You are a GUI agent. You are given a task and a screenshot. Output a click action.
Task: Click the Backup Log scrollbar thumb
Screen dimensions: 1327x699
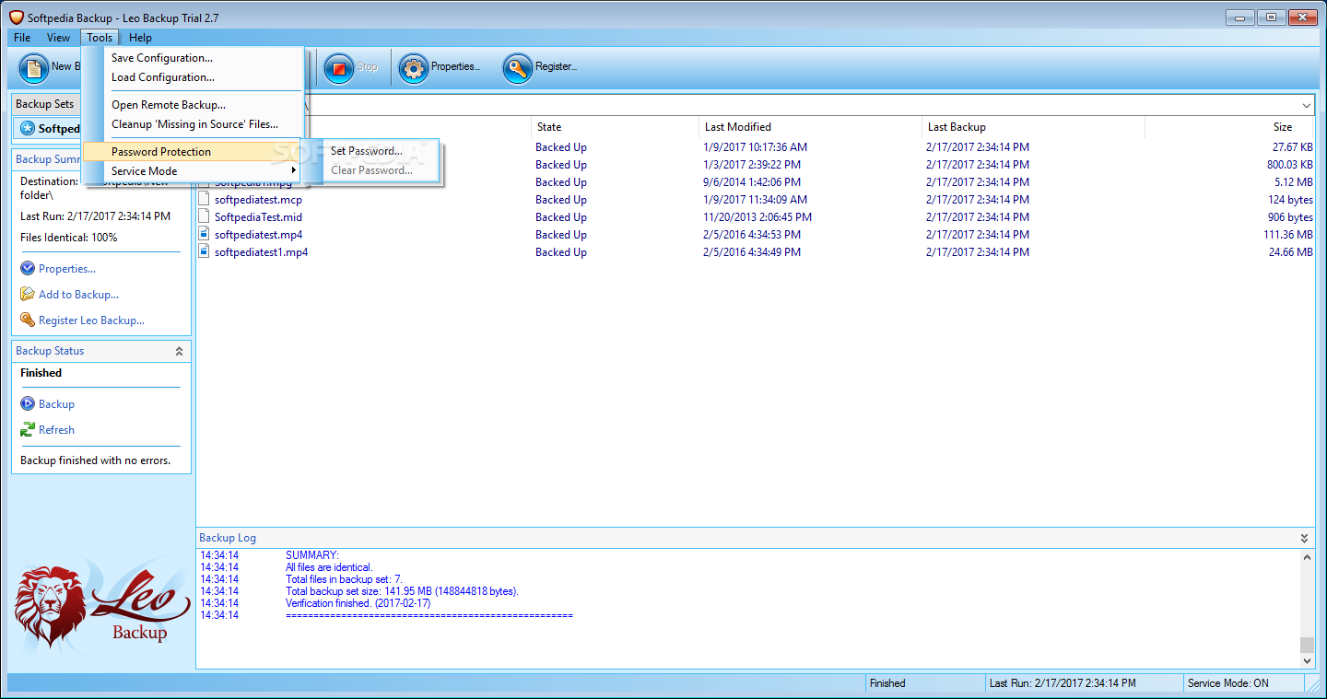[1307, 645]
